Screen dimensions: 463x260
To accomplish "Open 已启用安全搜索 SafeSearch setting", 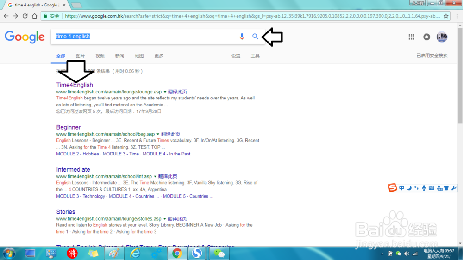I will (x=432, y=56).
